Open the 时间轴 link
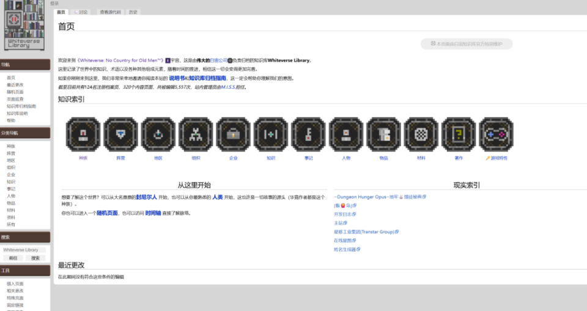This screenshot has width=587, height=311. (x=153, y=213)
